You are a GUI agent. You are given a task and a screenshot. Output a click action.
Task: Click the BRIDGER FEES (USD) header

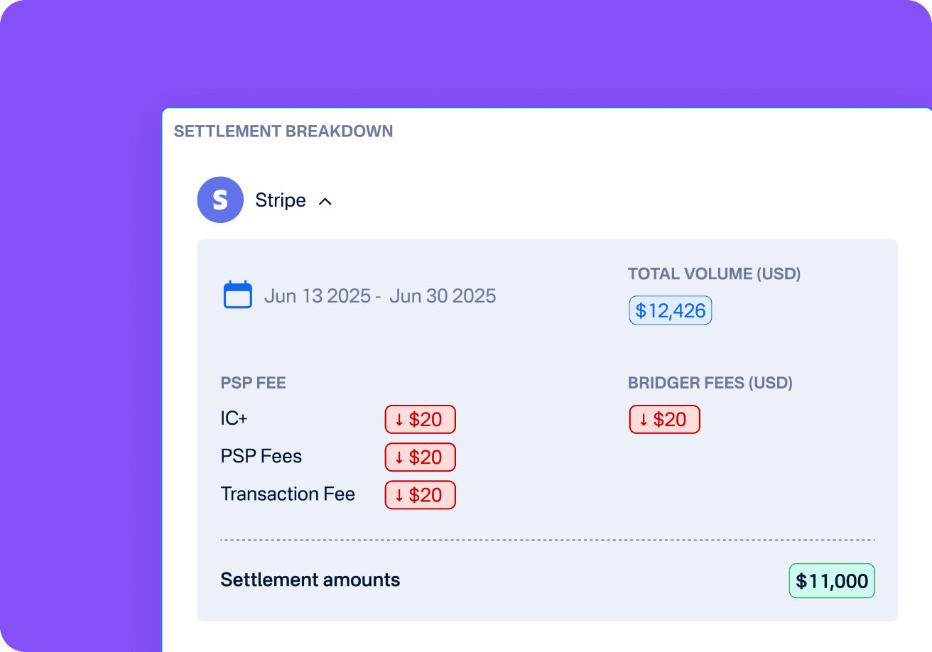pos(710,383)
